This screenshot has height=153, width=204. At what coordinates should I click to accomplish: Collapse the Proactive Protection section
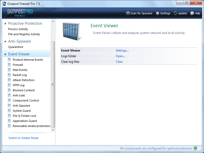tap(5, 23)
